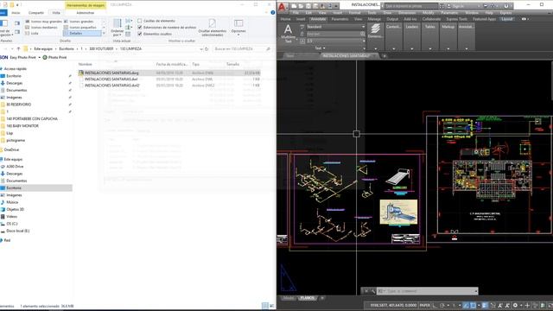Switch to AutoCAD Home ribbon tab
553x311 pixels.
click(286, 19)
